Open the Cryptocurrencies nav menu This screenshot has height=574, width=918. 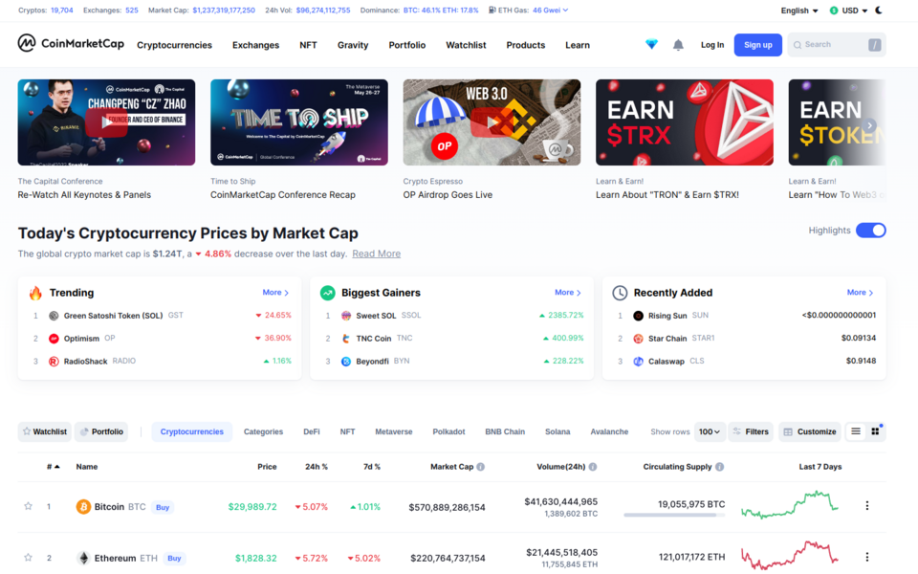coord(174,45)
